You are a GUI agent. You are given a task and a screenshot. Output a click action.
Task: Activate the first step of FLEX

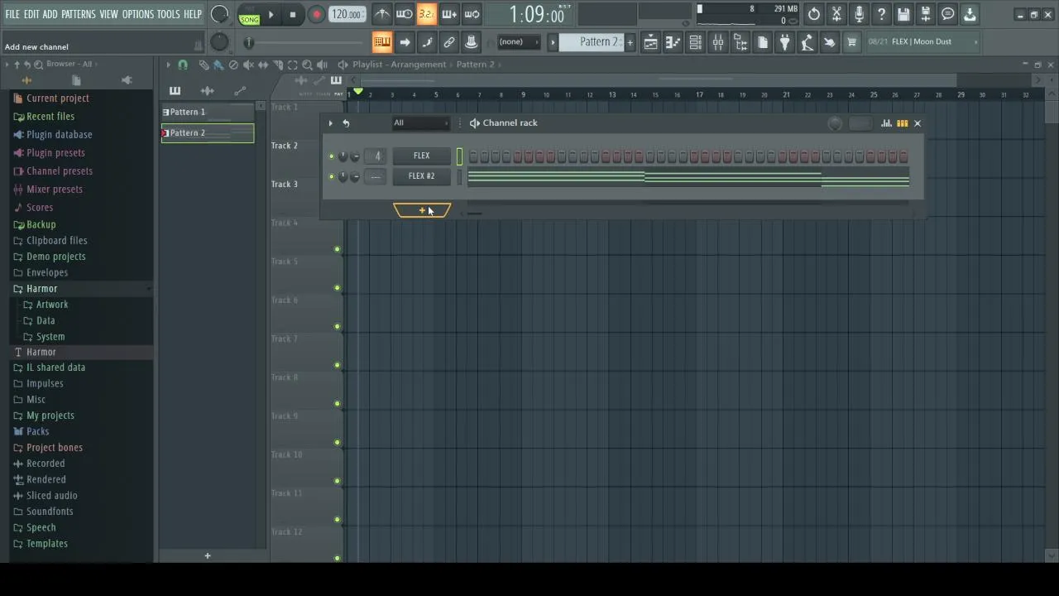tap(473, 156)
